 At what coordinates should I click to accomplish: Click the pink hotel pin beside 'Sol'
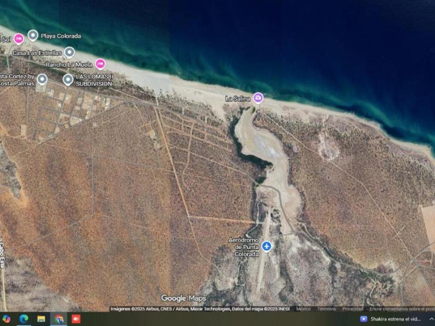[18, 39]
